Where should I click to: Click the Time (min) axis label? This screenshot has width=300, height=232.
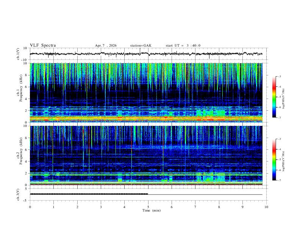point(152,210)
